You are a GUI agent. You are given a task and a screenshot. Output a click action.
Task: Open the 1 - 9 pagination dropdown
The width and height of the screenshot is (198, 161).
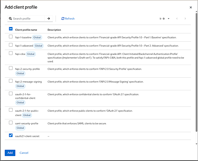click(x=164, y=19)
